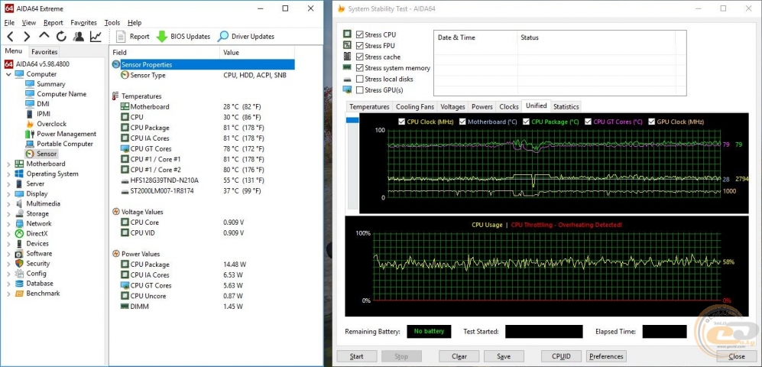
Task: Open BIOS Updates from the toolbar
Action: tap(183, 37)
